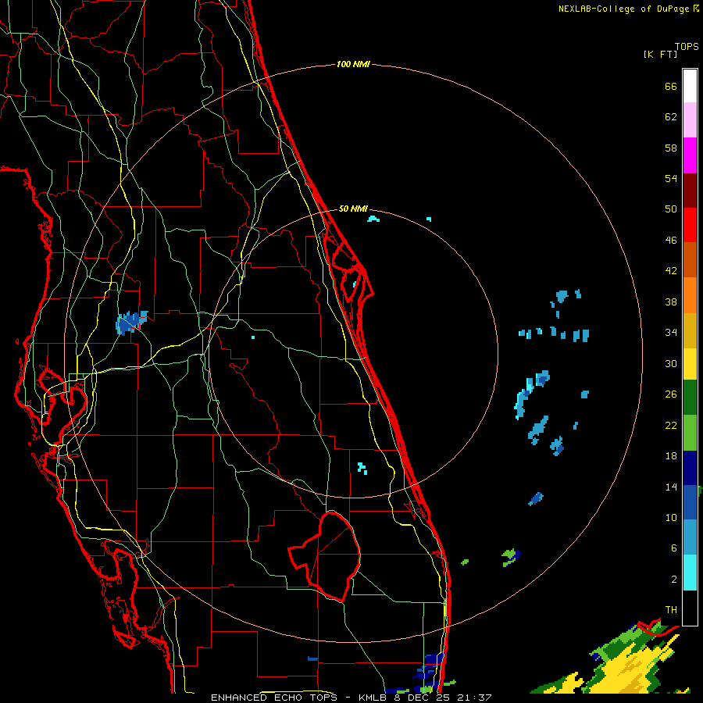Image resolution: width=703 pixels, height=703 pixels.
Task: Click the light green legend swatch
Action: (x=690, y=433)
